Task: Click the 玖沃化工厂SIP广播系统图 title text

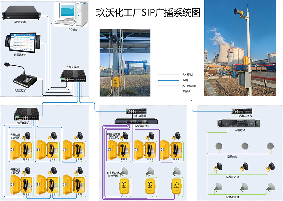Action: tap(148, 13)
